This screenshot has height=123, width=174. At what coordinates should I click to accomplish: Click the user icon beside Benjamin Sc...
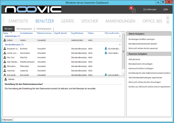[x=5, y=48]
